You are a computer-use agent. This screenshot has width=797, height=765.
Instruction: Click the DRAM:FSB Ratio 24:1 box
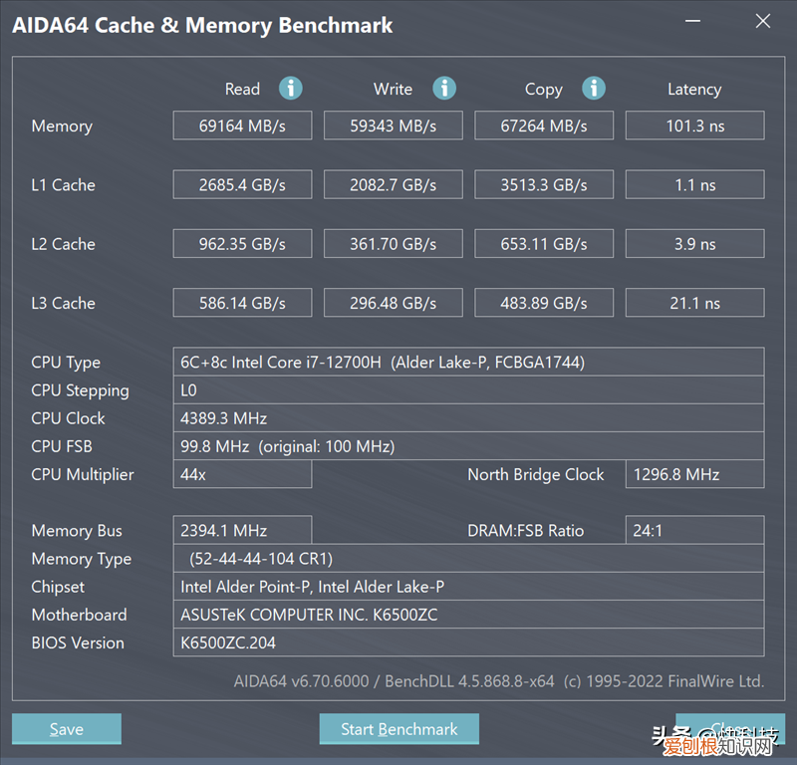click(x=694, y=530)
